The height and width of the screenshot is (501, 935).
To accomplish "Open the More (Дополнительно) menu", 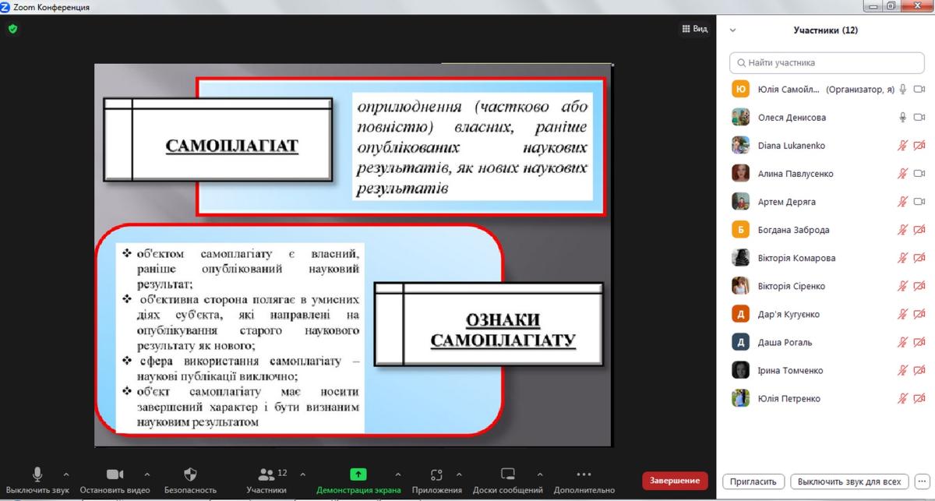I will click(584, 474).
